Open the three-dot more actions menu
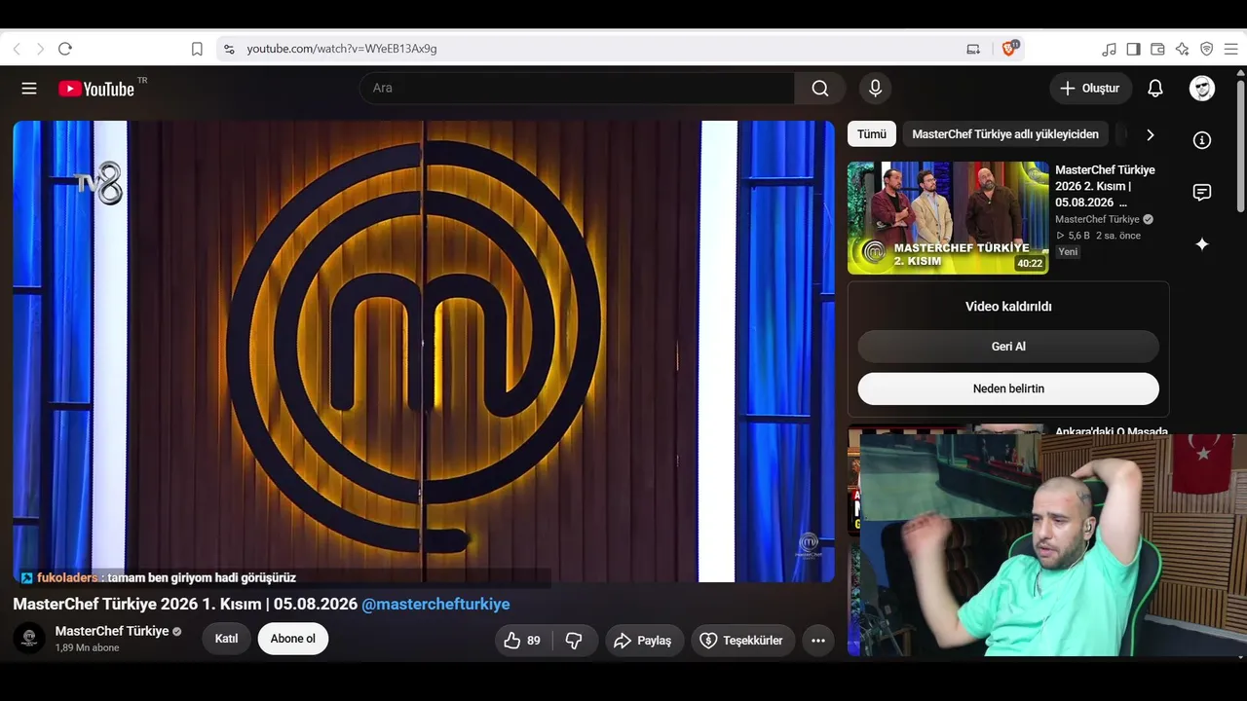The image size is (1247, 701). click(x=818, y=641)
